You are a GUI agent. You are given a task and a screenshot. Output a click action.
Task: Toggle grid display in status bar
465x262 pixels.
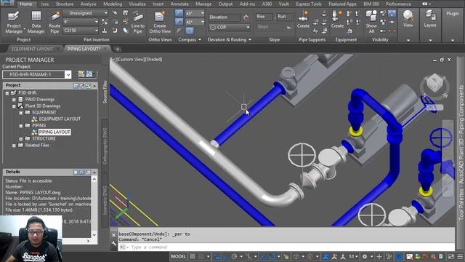click(193, 256)
